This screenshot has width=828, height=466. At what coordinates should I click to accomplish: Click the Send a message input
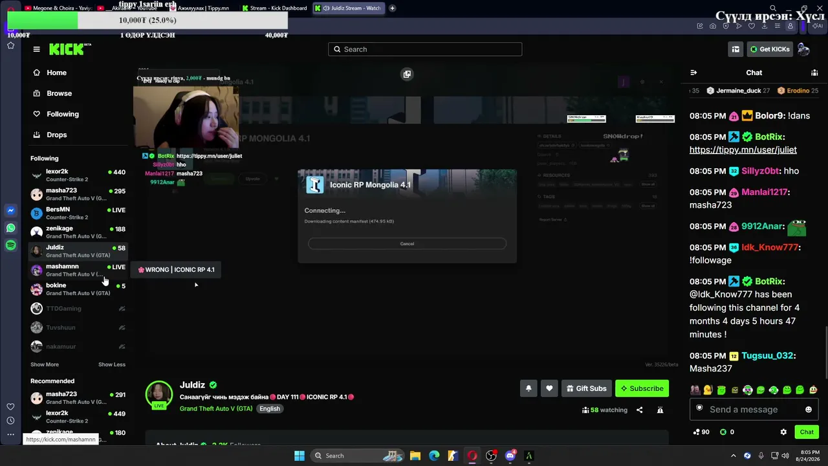pyautogui.click(x=754, y=409)
